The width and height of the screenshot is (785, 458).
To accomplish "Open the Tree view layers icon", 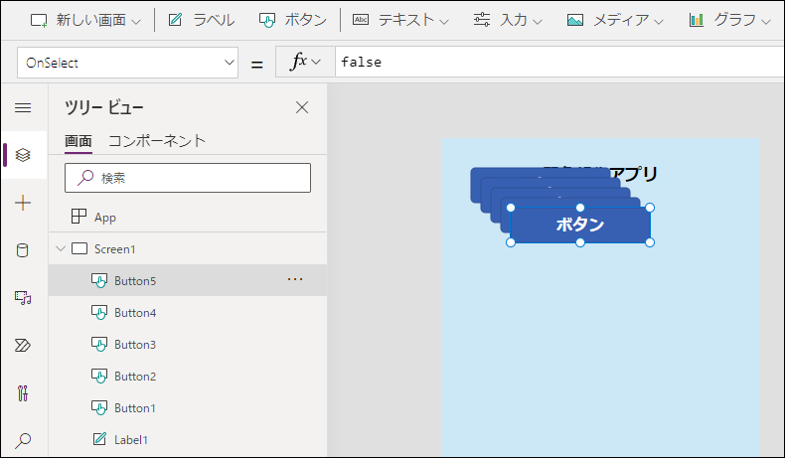I will click(x=23, y=155).
